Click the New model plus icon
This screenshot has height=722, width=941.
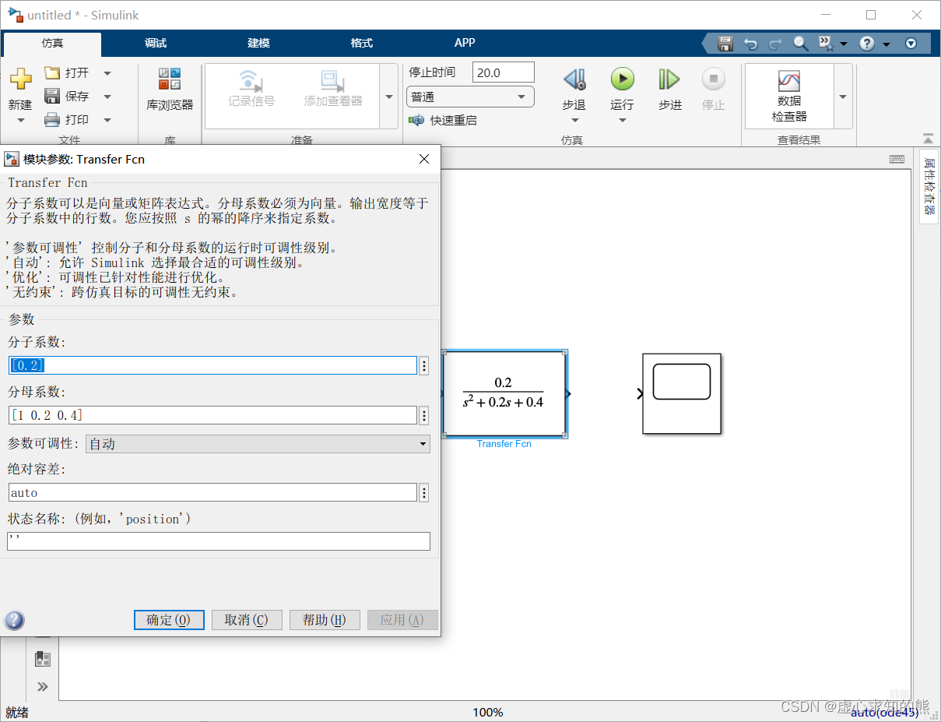click(20, 79)
